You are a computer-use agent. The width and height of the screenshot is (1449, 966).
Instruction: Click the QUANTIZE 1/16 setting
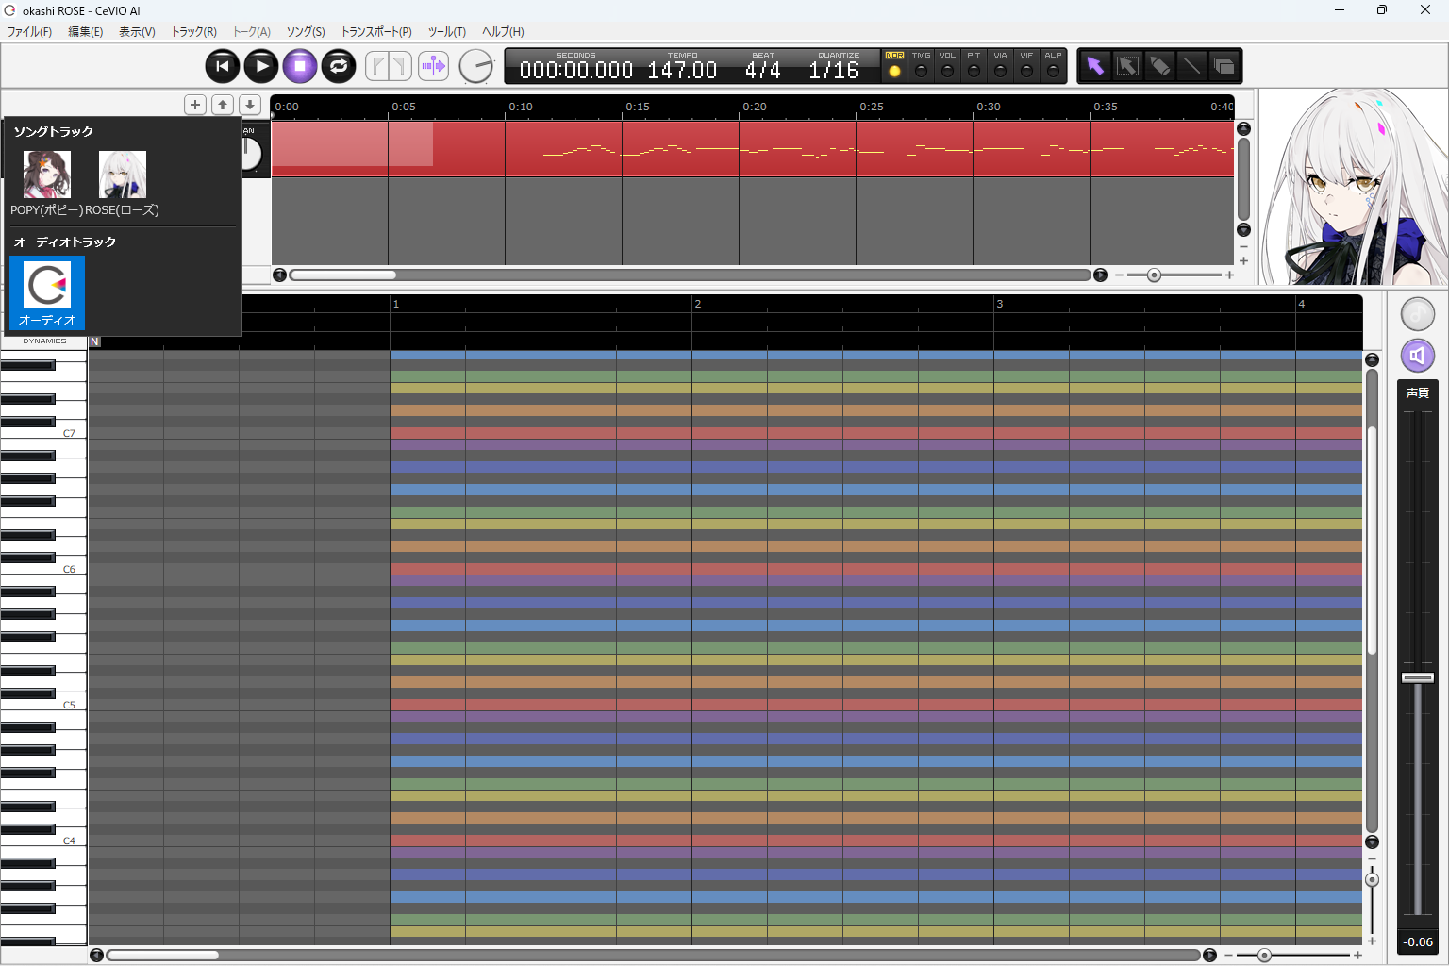tap(834, 70)
